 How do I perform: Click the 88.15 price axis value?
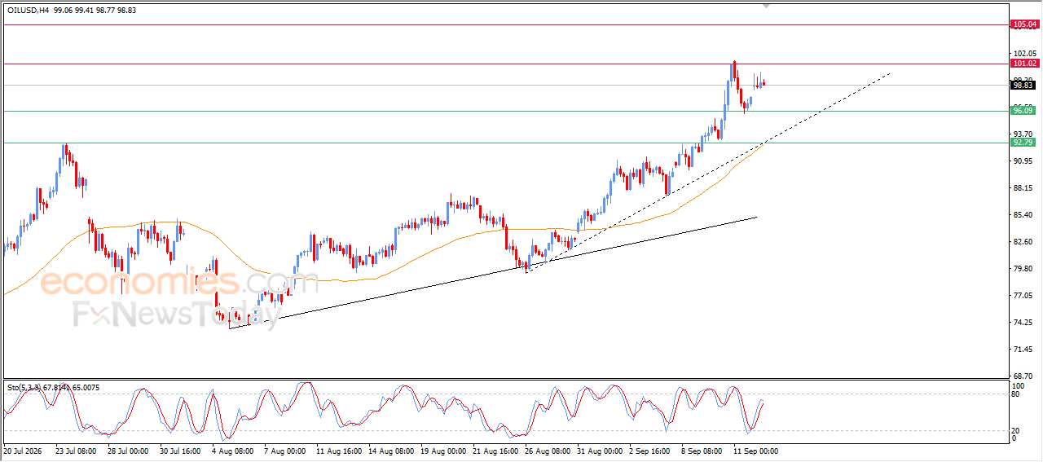pos(1023,188)
